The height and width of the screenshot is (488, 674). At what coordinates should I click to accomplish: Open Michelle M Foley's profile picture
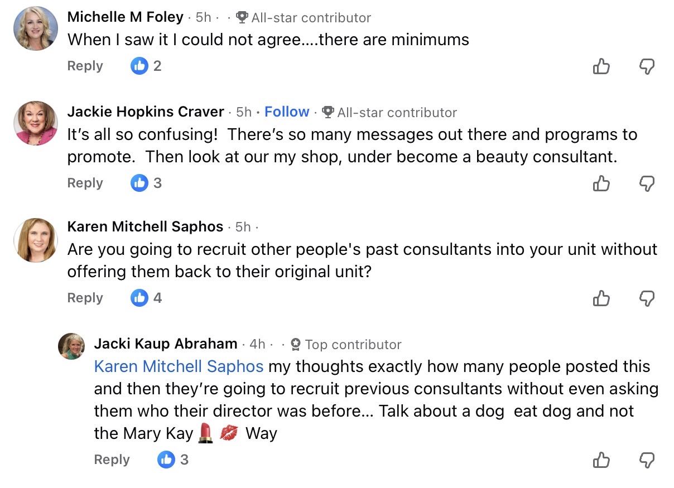pyautogui.click(x=36, y=28)
